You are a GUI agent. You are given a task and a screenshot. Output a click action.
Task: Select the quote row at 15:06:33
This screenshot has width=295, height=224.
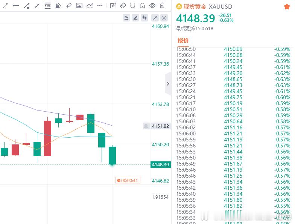(233, 73)
